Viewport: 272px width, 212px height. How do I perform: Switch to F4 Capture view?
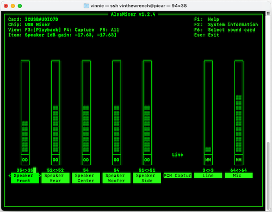coord(79,30)
